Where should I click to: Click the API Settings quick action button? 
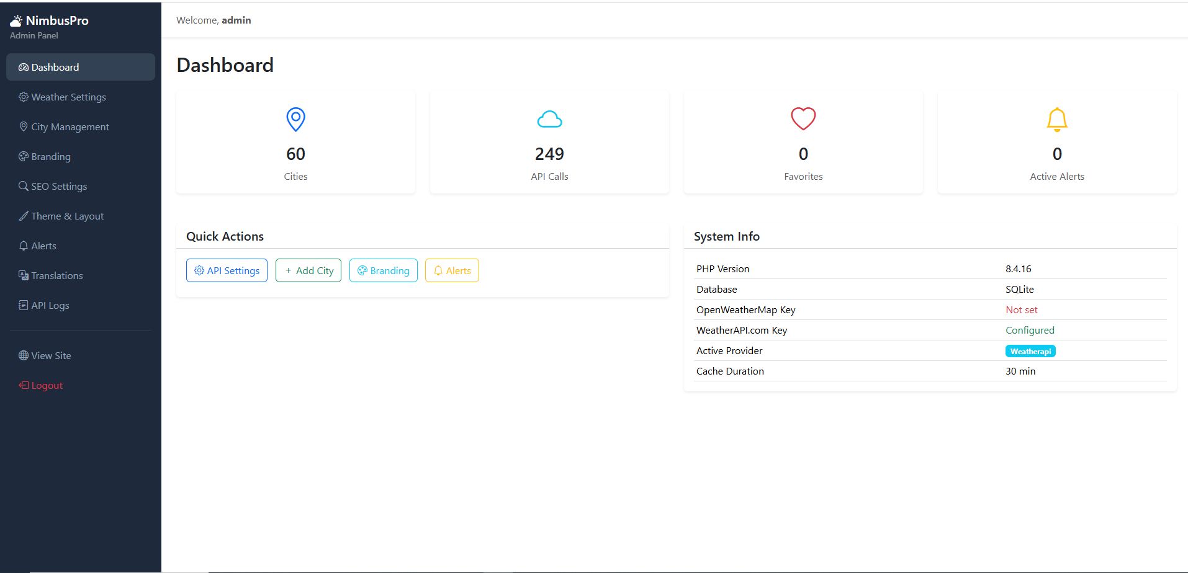[227, 270]
